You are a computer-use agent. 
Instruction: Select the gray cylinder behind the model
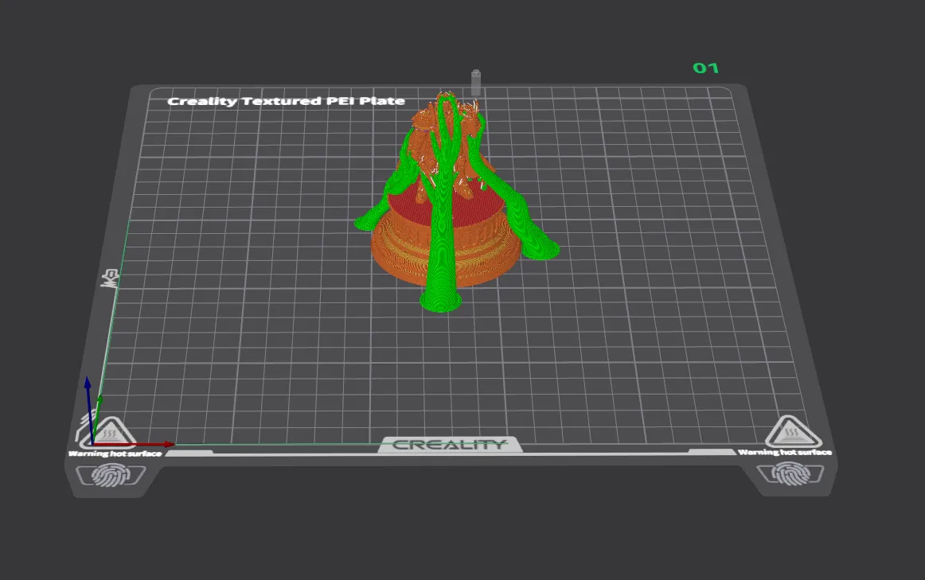click(476, 83)
